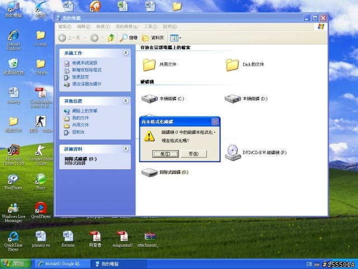Viewport: 358px width, 269px height.
Task: Open the Tools (工具) menu
Action: tap(150, 26)
